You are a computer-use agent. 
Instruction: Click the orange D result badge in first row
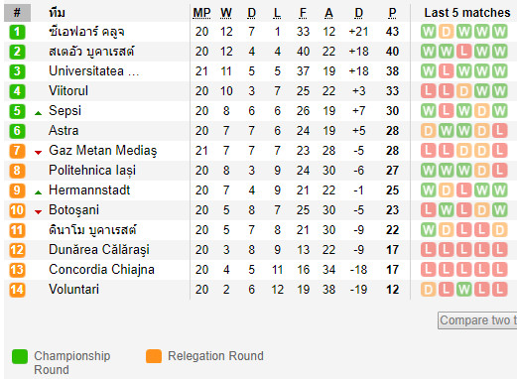(447, 32)
